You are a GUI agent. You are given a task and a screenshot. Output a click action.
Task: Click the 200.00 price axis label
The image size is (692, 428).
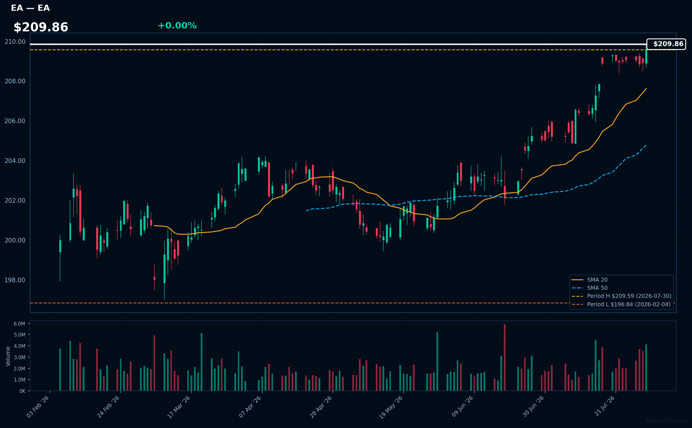pos(15,240)
